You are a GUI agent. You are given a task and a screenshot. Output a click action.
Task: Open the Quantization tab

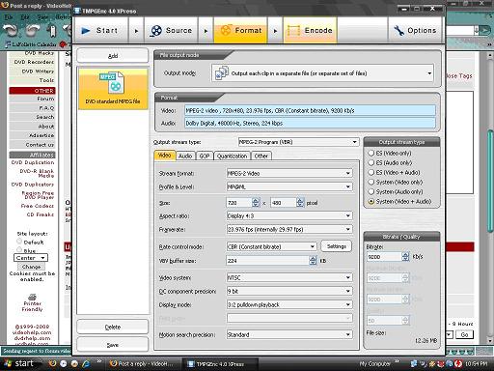pos(232,156)
